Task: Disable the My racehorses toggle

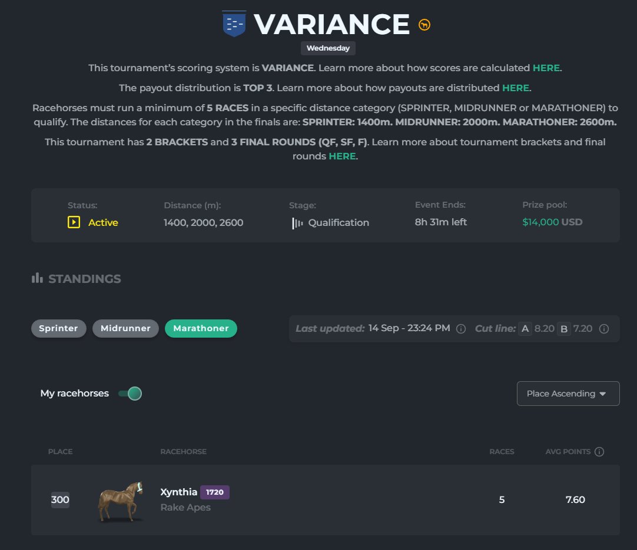Action: pos(128,393)
